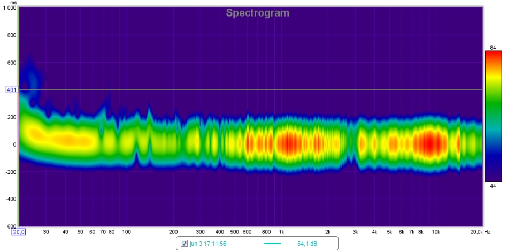Click the 0 time axis label
This screenshot has width=515, height=251.
(x=14, y=144)
